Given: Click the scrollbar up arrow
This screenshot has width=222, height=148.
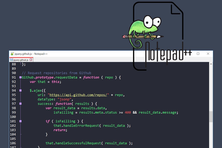Looking at the screenshot, I should point(211,64).
